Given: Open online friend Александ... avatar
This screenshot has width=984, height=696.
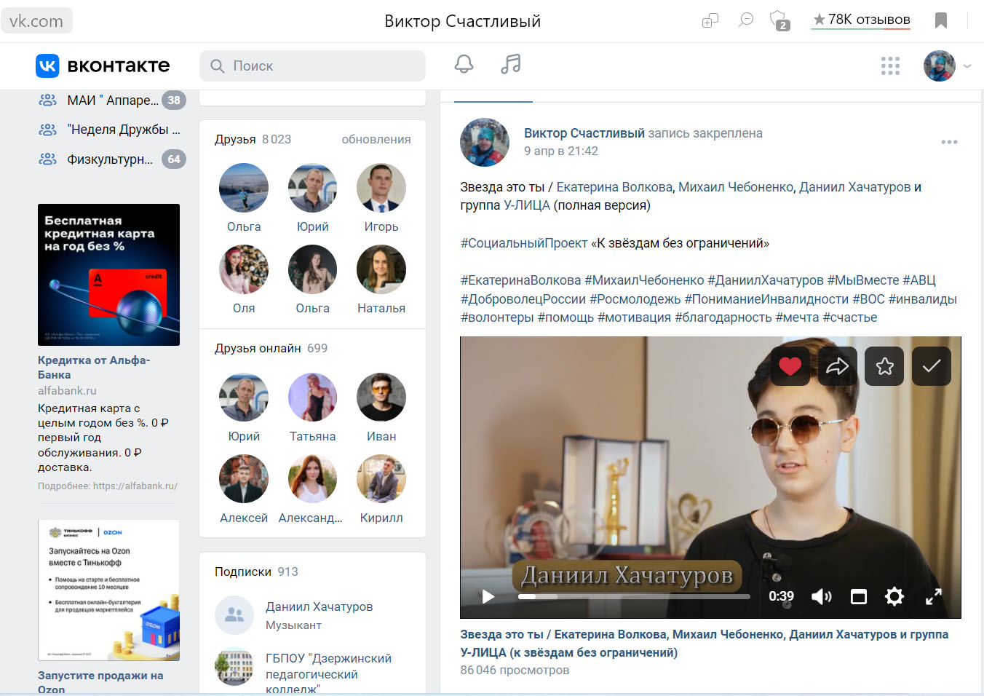Looking at the screenshot, I should point(313,479).
